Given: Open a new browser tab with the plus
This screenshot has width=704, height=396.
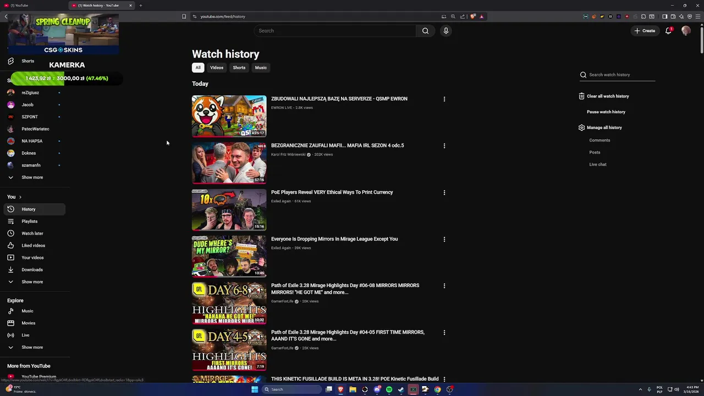Looking at the screenshot, I should click(140, 5).
